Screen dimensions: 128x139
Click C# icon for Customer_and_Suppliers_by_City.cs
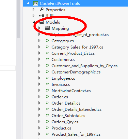click(x=47, y=66)
